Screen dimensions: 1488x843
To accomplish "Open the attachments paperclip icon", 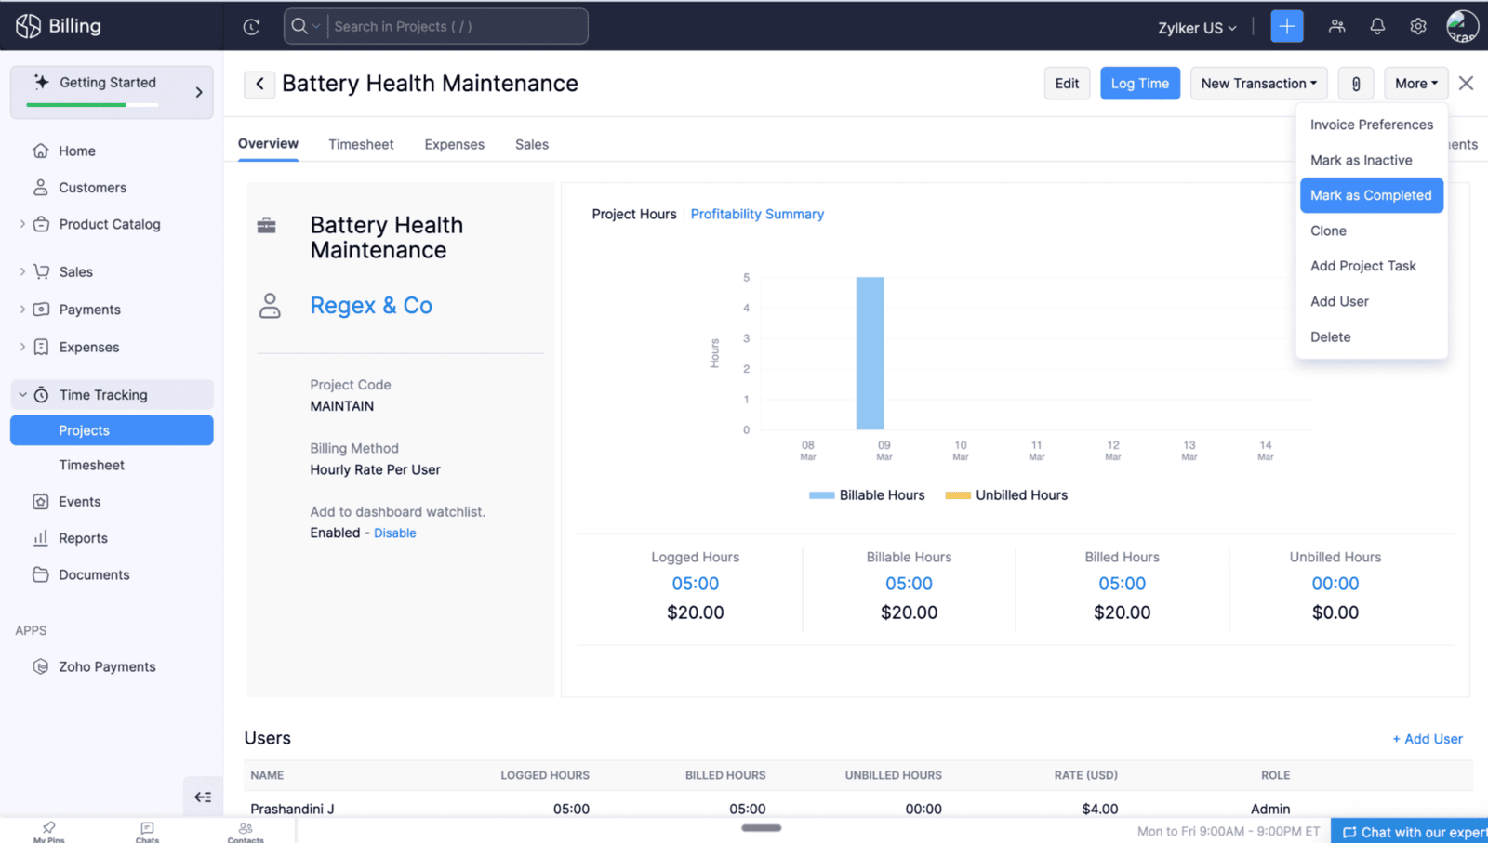I will [x=1356, y=84].
